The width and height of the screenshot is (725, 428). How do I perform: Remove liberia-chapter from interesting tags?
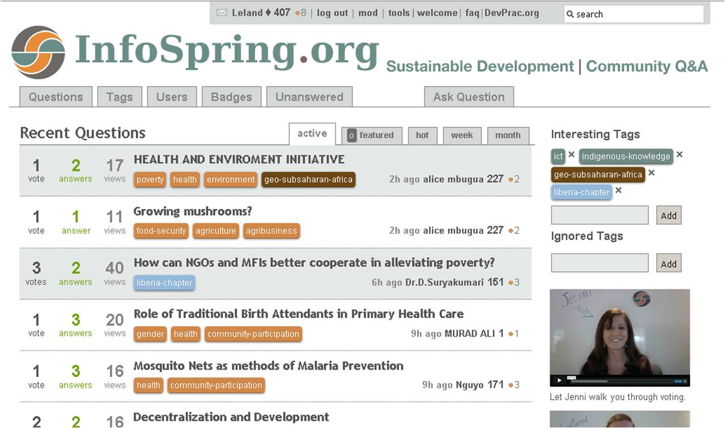click(x=619, y=190)
